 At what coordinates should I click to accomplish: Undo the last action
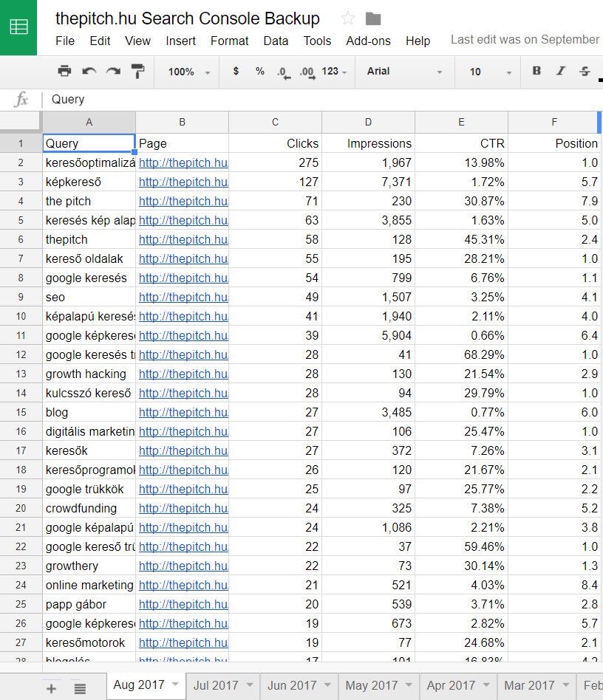[x=89, y=71]
